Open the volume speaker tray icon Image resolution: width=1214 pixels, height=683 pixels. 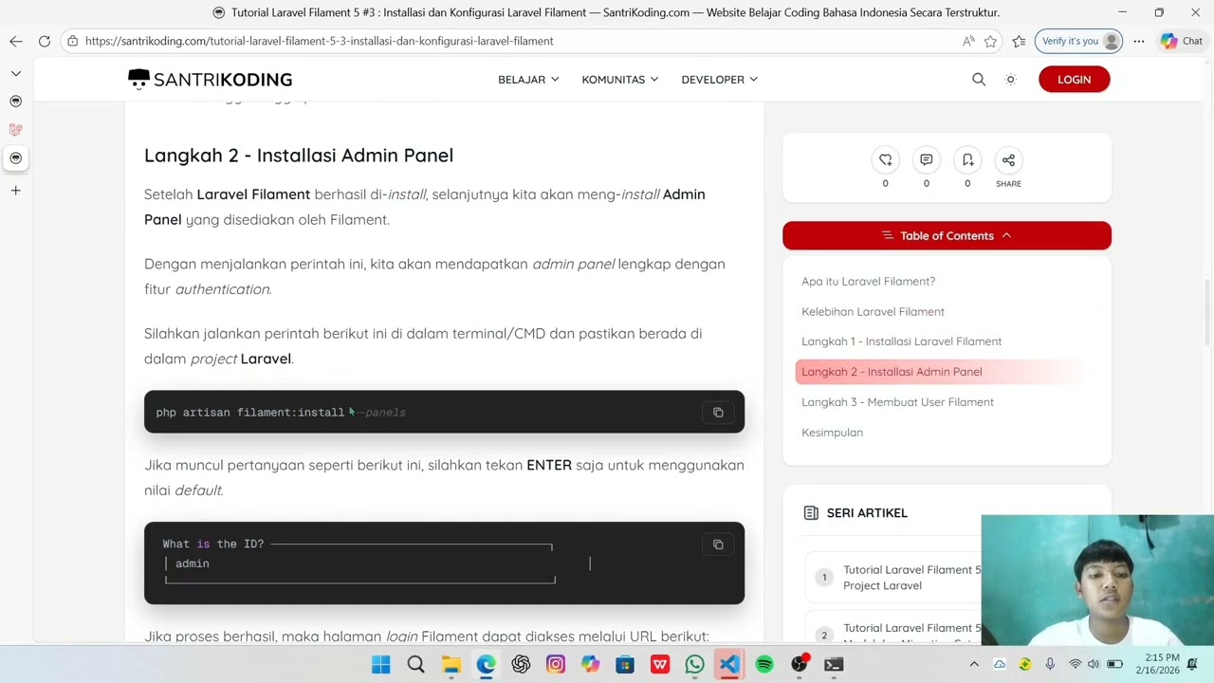point(1094,664)
